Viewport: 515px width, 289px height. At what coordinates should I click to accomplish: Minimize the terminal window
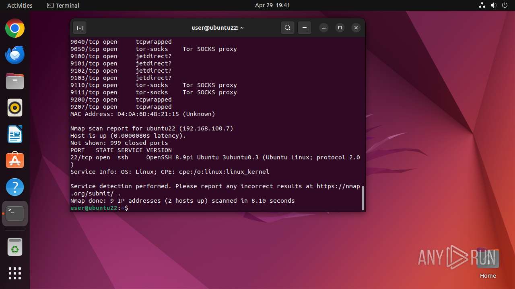click(324, 28)
